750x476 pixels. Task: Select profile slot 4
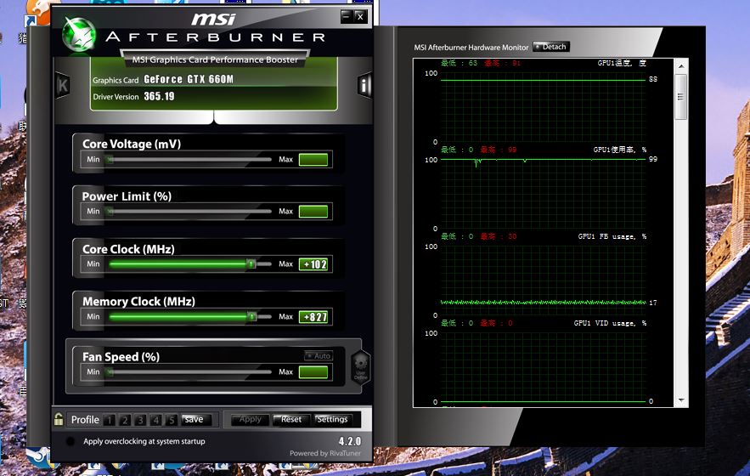click(x=156, y=420)
